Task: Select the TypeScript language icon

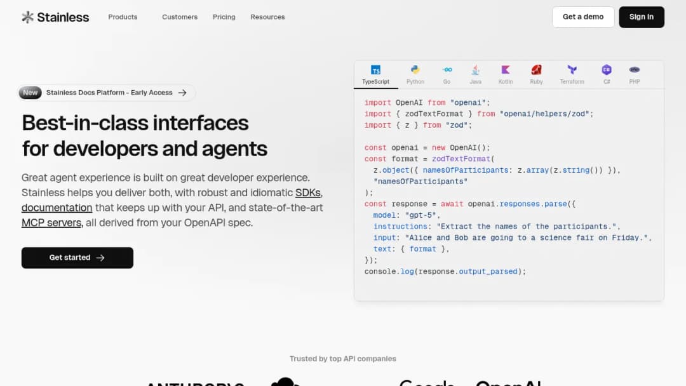Action: tap(375, 69)
